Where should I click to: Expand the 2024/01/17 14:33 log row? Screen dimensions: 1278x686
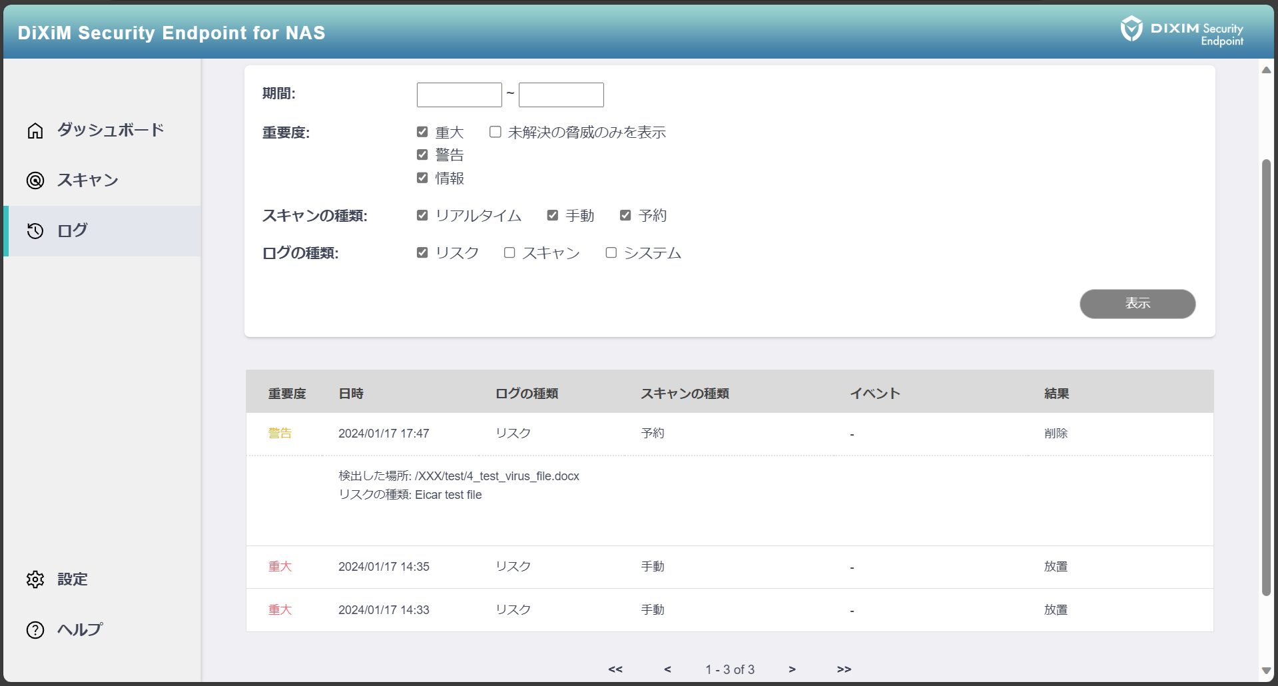(729, 610)
